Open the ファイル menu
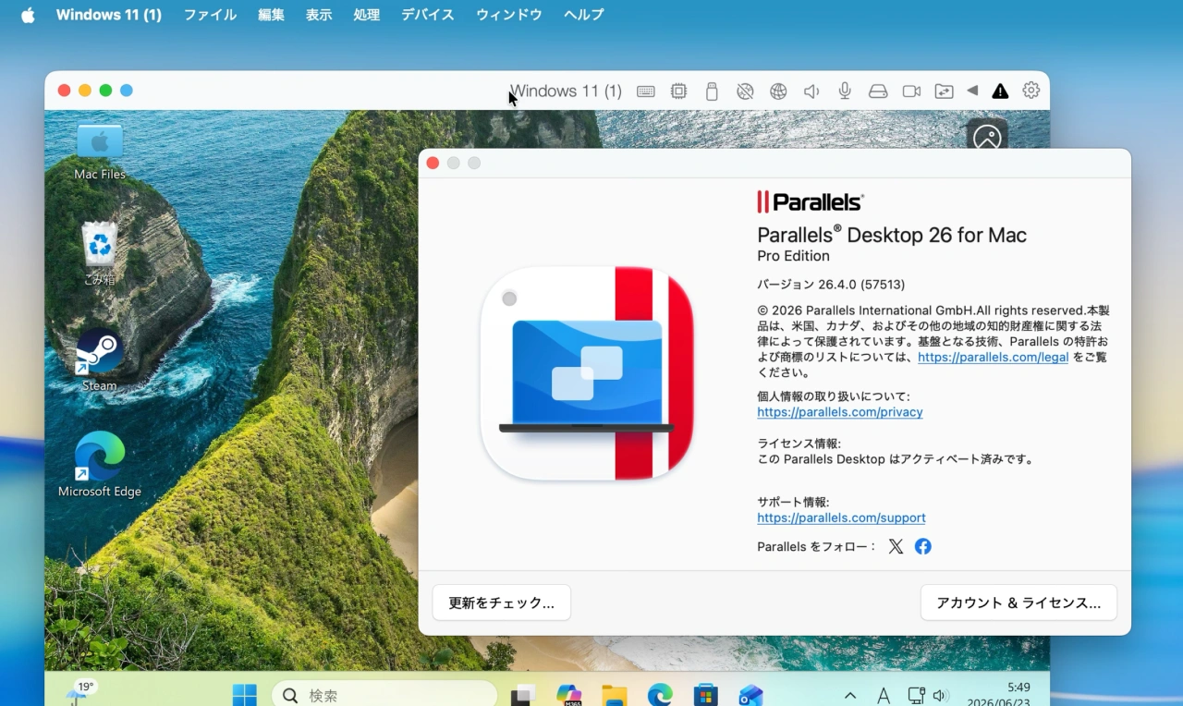 click(210, 15)
